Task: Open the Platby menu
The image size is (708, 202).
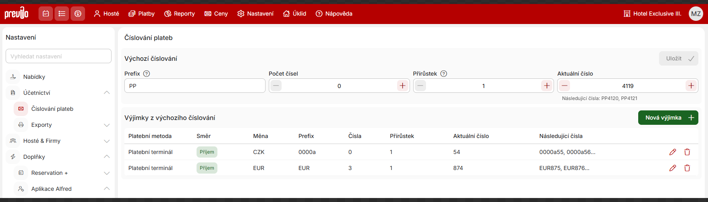Action: click(142, 14)
